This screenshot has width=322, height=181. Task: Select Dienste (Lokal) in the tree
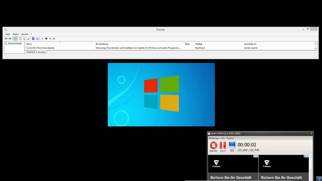(x=15, y=43)
